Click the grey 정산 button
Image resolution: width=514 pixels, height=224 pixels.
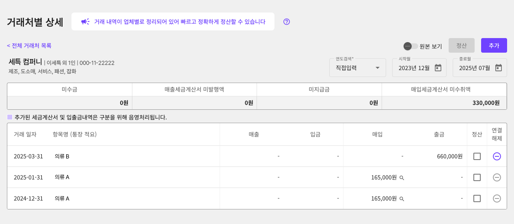click(x=462, y=45)
